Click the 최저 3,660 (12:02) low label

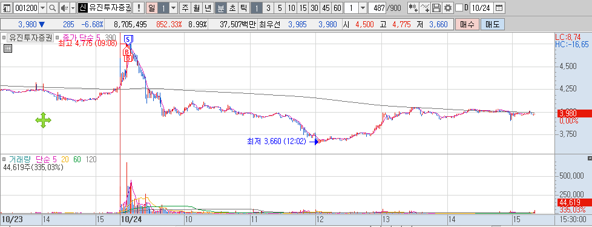coord(277,142)
